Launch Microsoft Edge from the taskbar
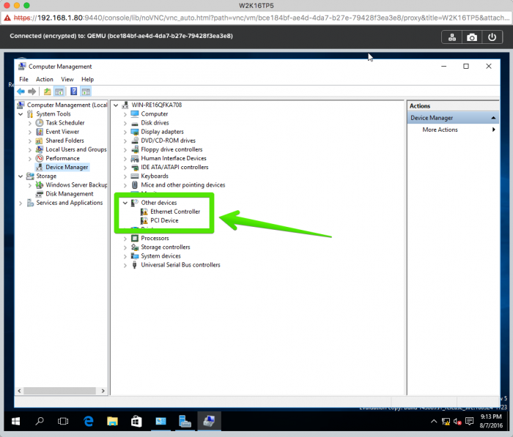Screen dimensions: 513x437 tap(88, 422)
